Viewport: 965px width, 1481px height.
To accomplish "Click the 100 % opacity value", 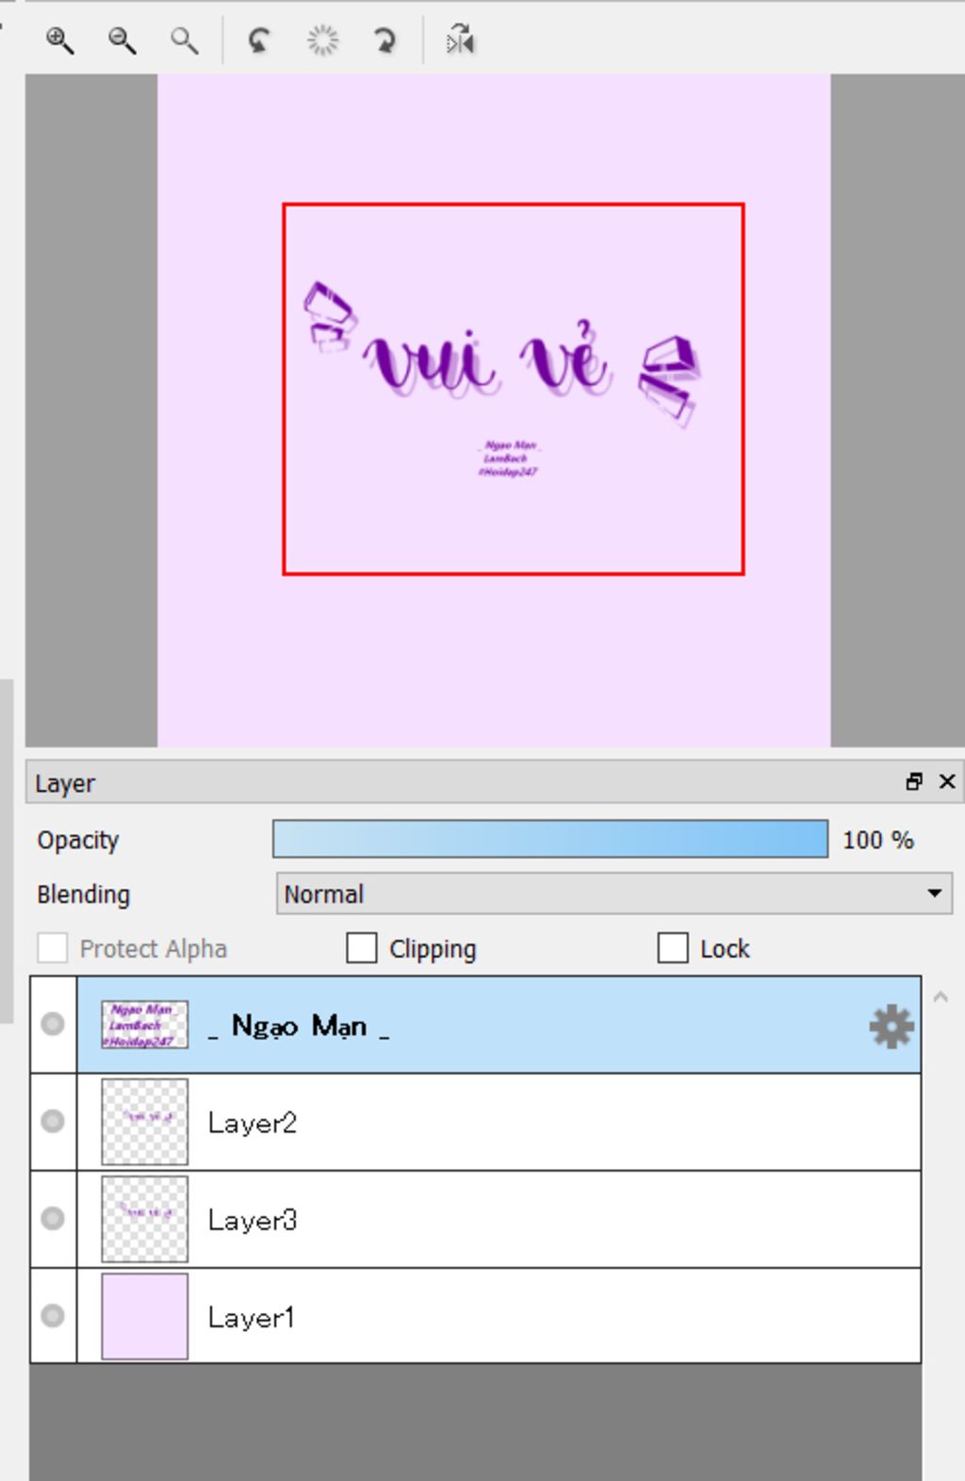I will tap(877, 840).
